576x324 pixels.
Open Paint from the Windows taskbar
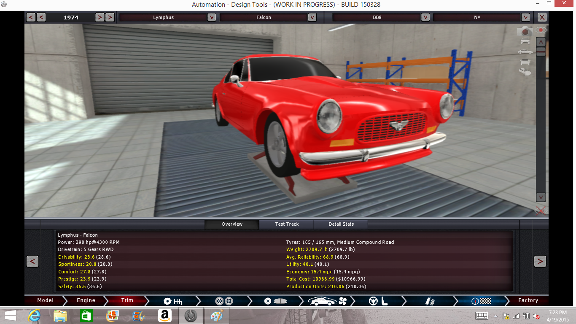[217, 316]
